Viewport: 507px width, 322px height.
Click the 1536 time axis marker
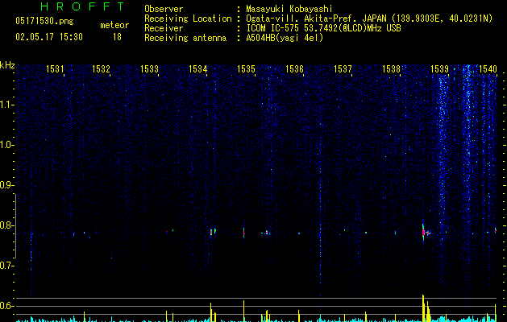294,68
